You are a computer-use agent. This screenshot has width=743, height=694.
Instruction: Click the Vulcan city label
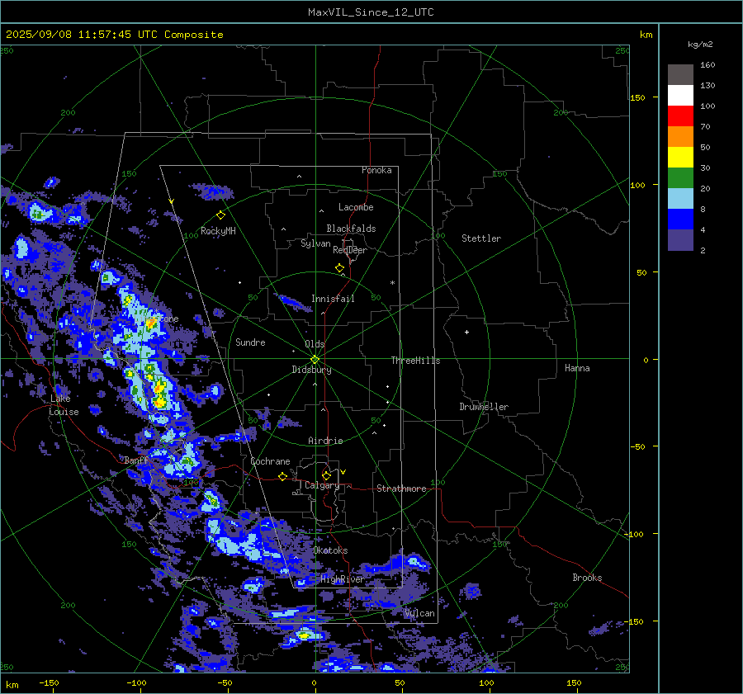pyautogui.click(x=419, y=613)
